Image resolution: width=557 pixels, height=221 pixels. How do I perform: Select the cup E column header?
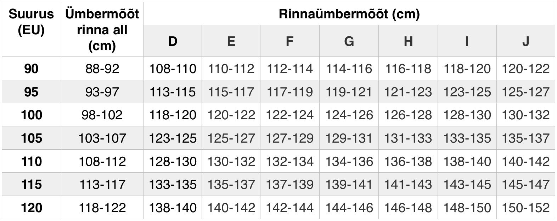pyautogui.click(x=231, y=41)
